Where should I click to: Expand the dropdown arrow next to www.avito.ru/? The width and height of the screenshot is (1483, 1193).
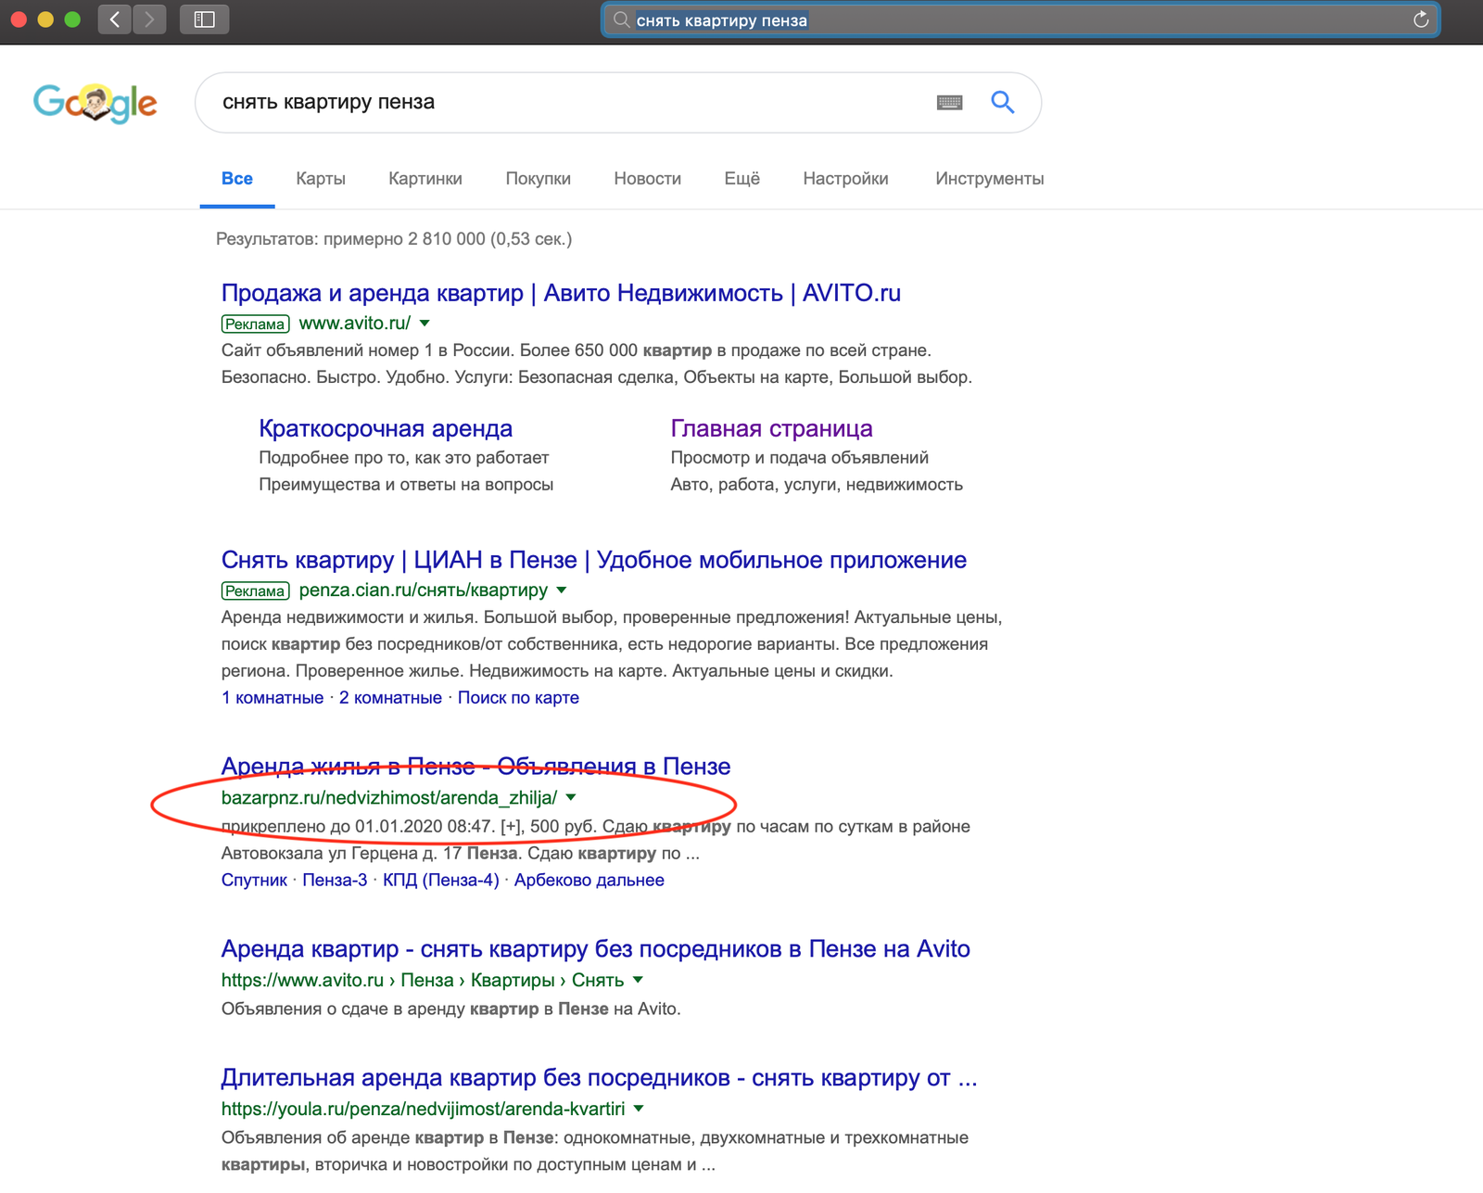pyautogui.click(x=425, y=324)
